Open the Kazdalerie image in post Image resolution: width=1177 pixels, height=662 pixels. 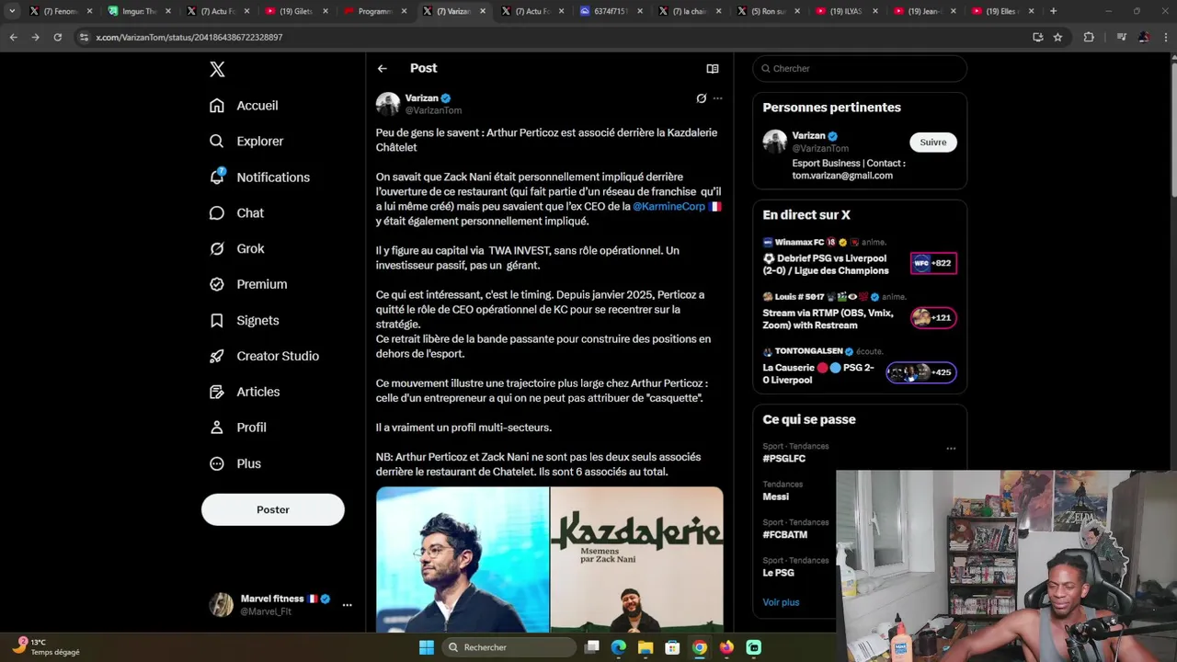pos(636,559)
